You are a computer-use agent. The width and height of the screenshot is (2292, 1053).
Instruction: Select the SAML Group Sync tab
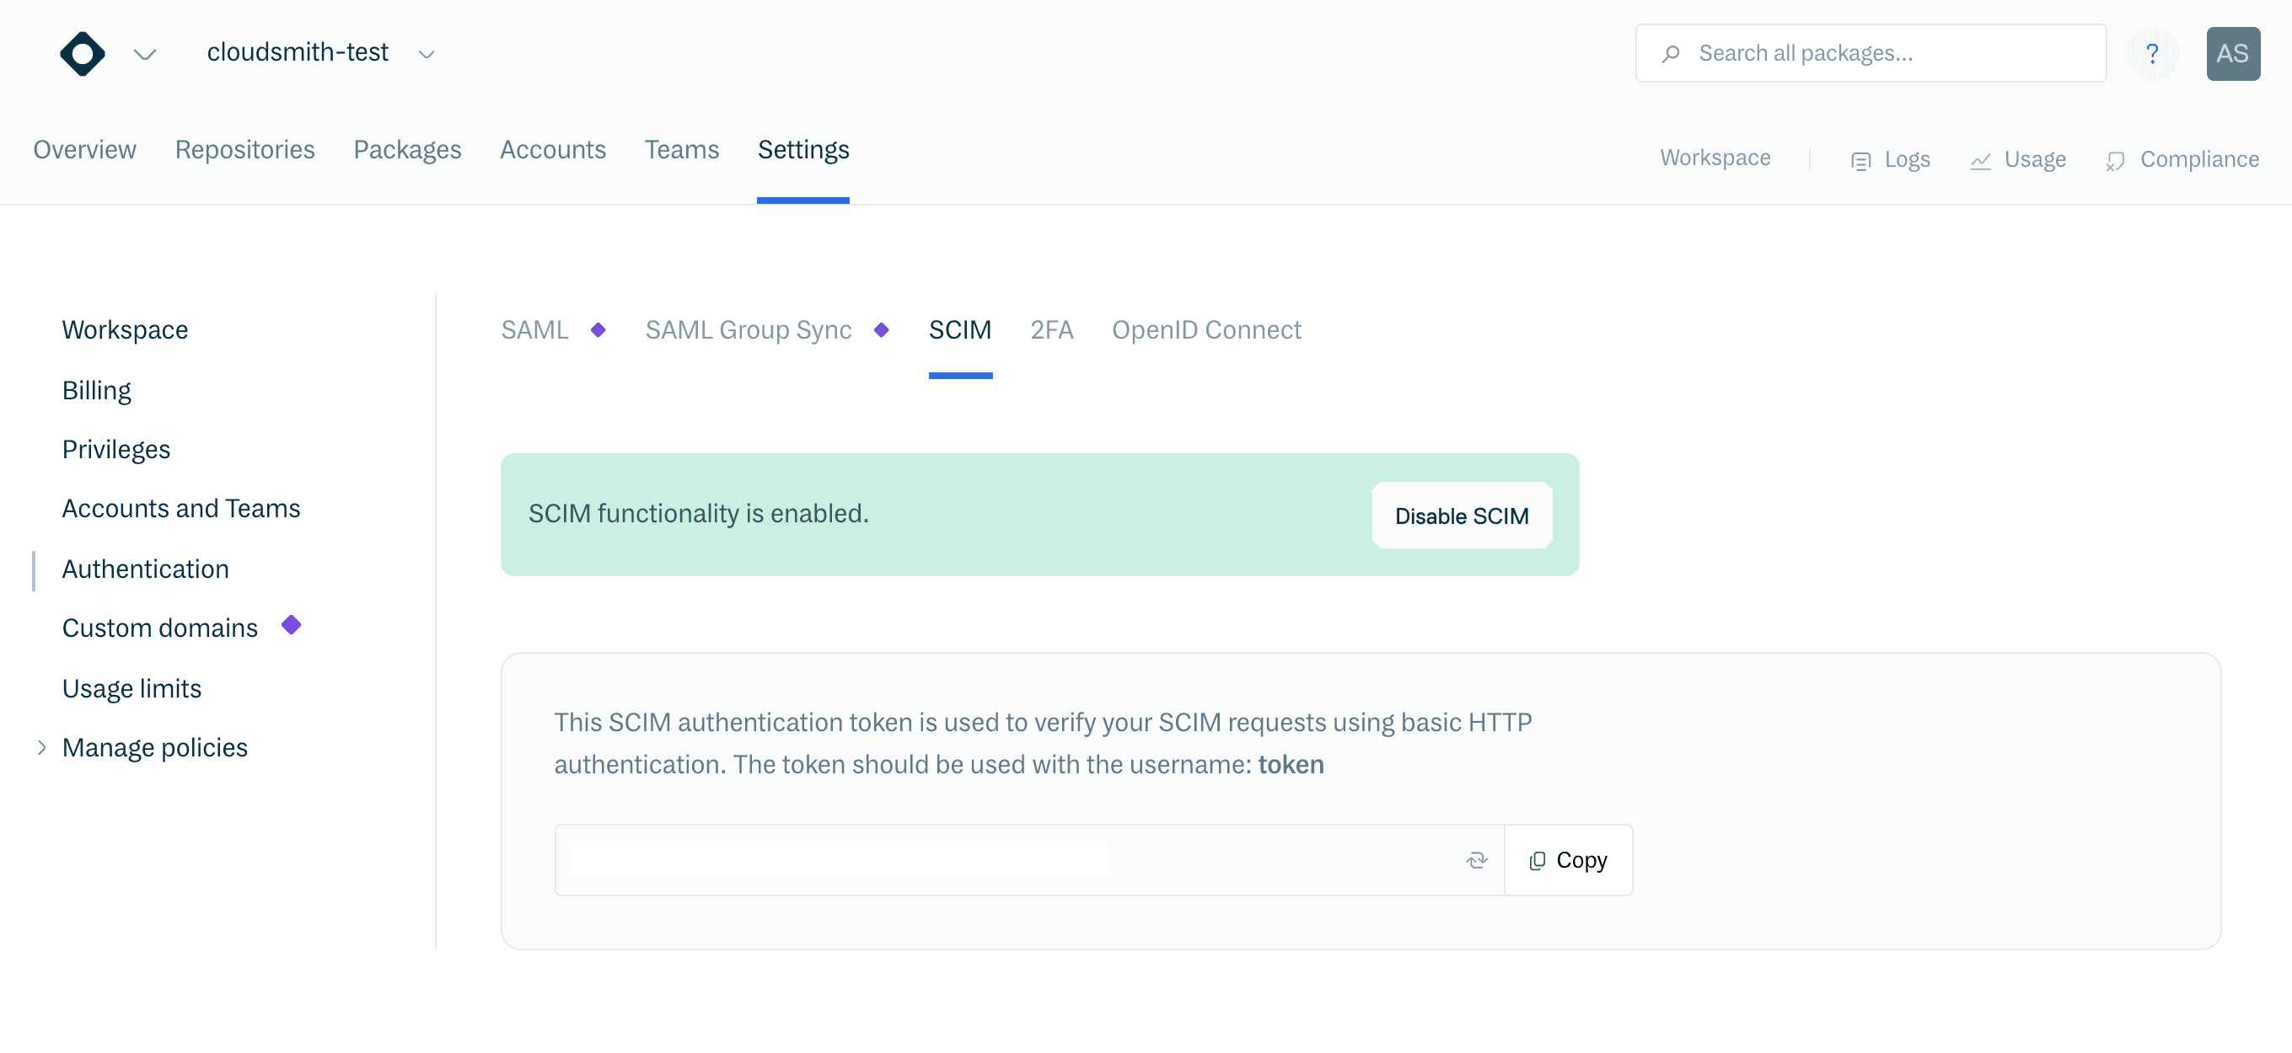coord(748,330)
